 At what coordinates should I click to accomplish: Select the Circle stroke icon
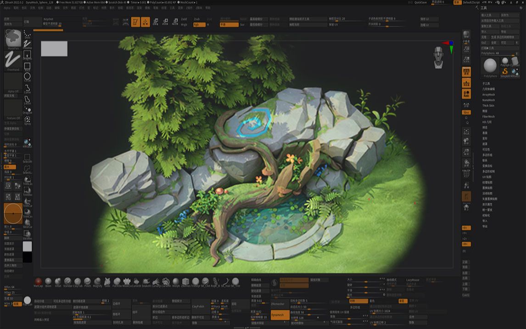click(x=27, y=77)
